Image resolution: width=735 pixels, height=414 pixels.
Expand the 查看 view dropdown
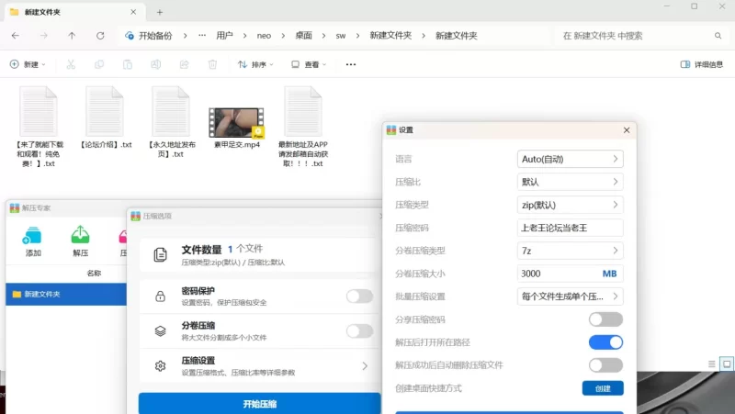coord(309,64)
